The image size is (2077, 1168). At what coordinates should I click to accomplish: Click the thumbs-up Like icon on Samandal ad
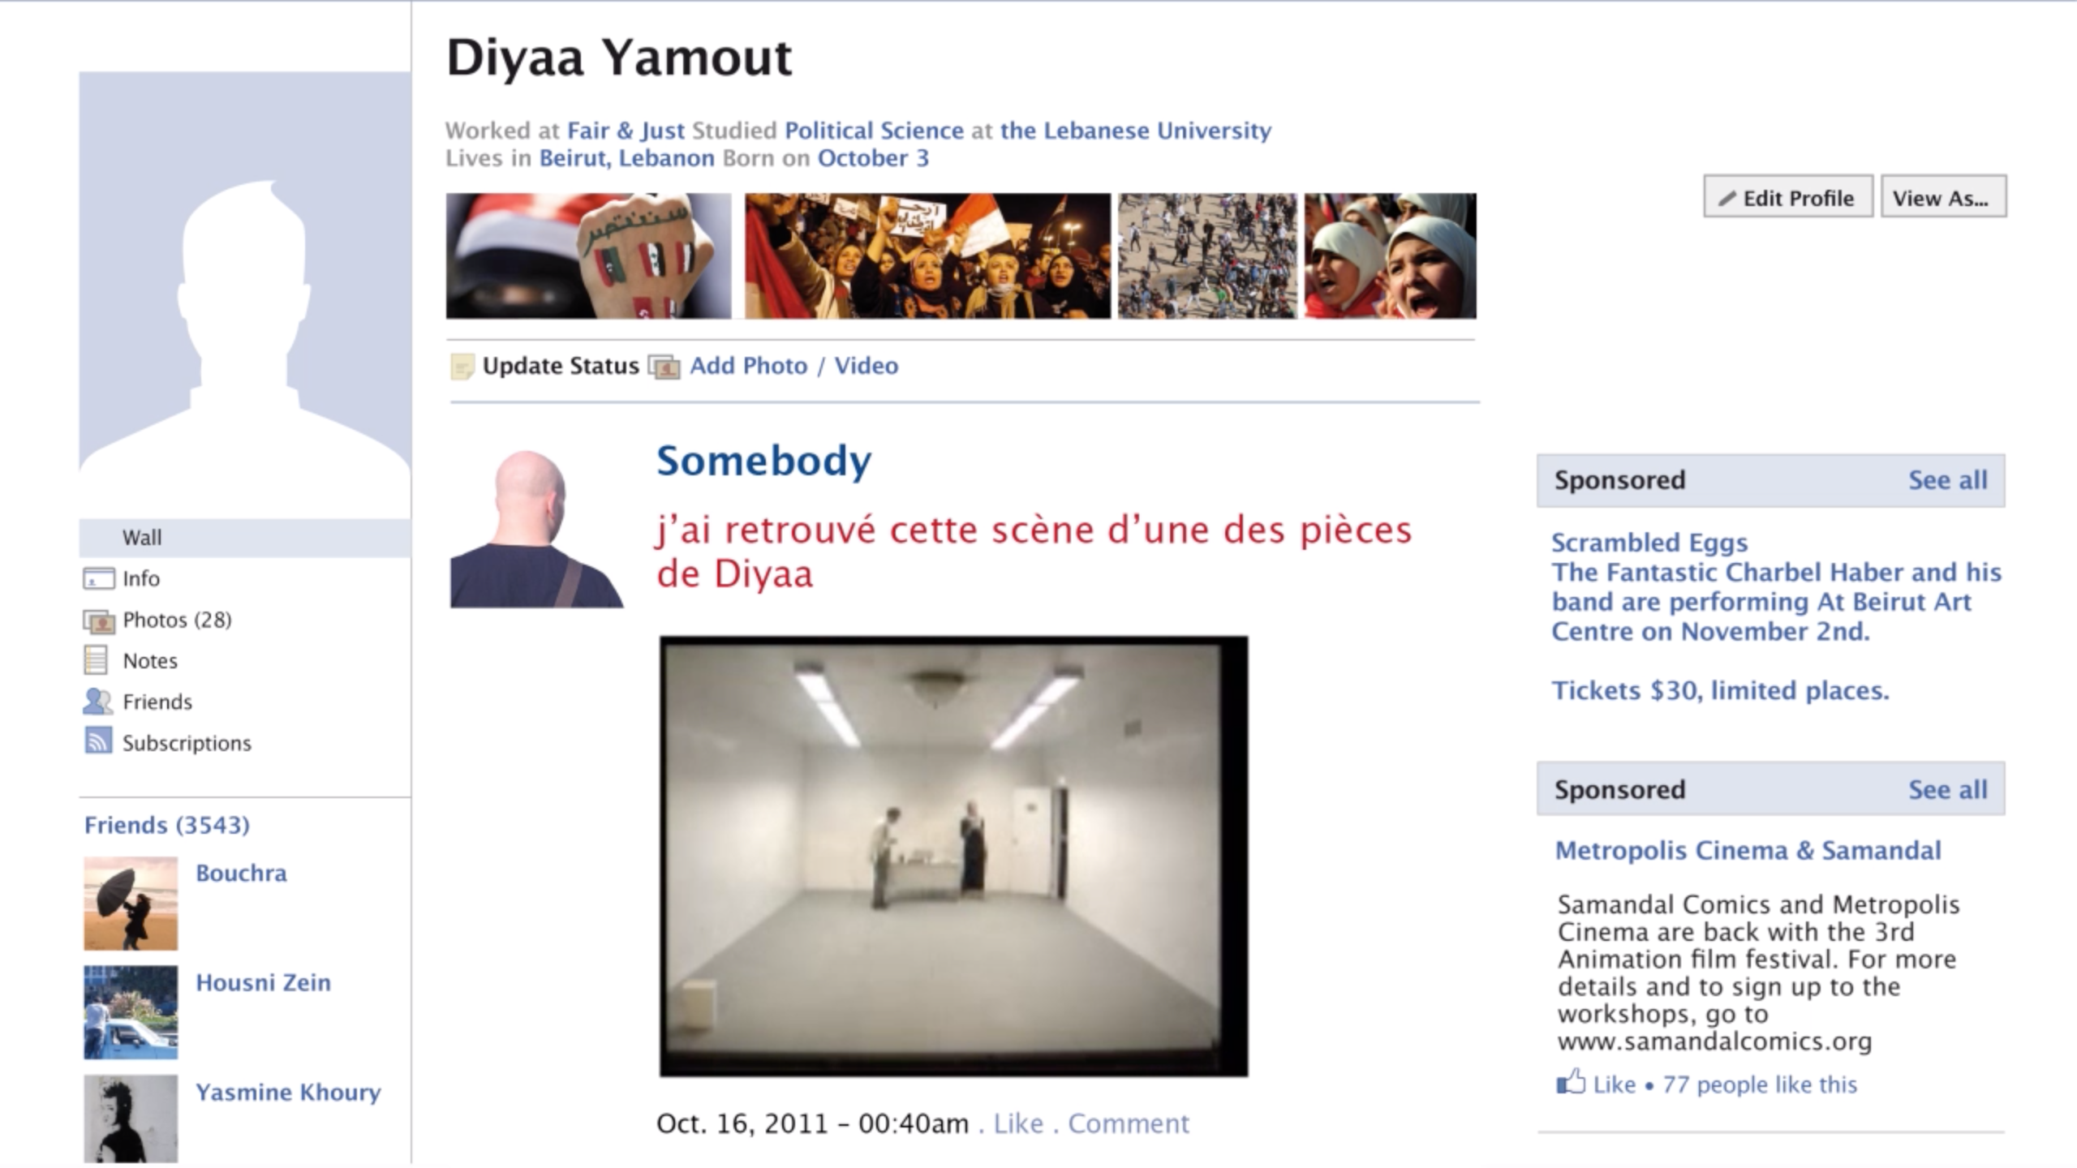(x=1571, y=1083)
